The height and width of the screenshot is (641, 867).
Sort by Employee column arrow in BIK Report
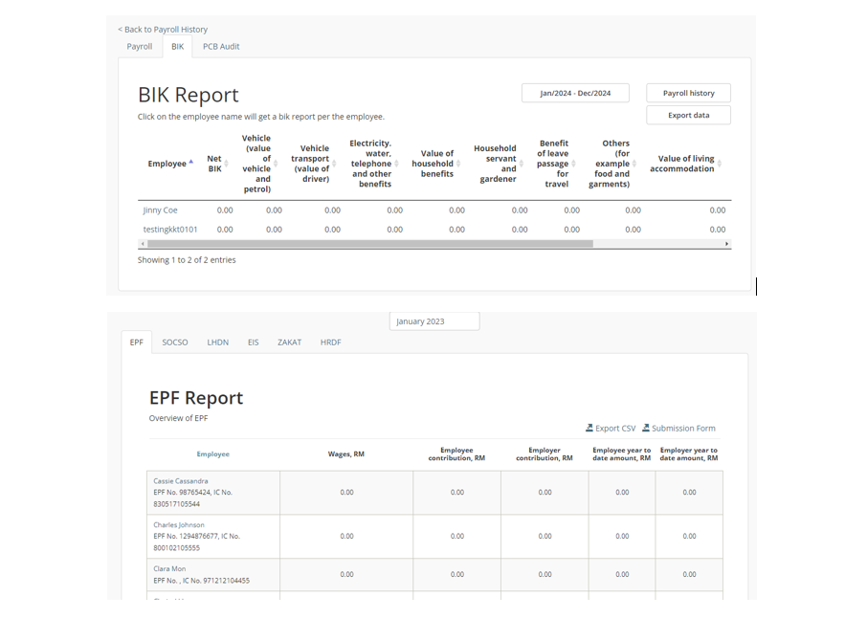click(190, 163)
